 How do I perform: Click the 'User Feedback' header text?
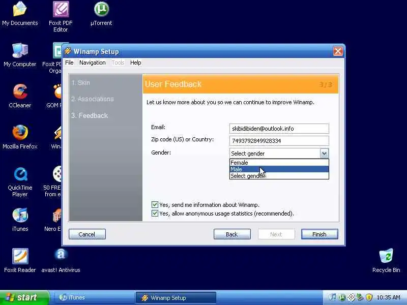(173, 84)
